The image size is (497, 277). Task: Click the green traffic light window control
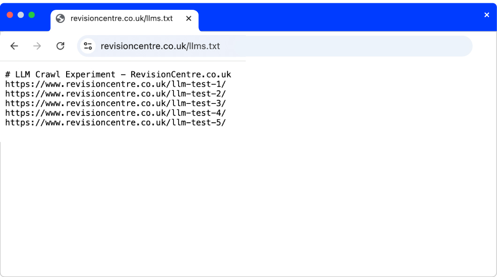[x=31, y=15]
